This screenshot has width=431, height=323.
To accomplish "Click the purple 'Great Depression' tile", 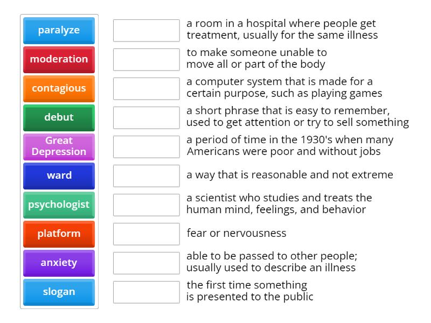I will [59, 146].
